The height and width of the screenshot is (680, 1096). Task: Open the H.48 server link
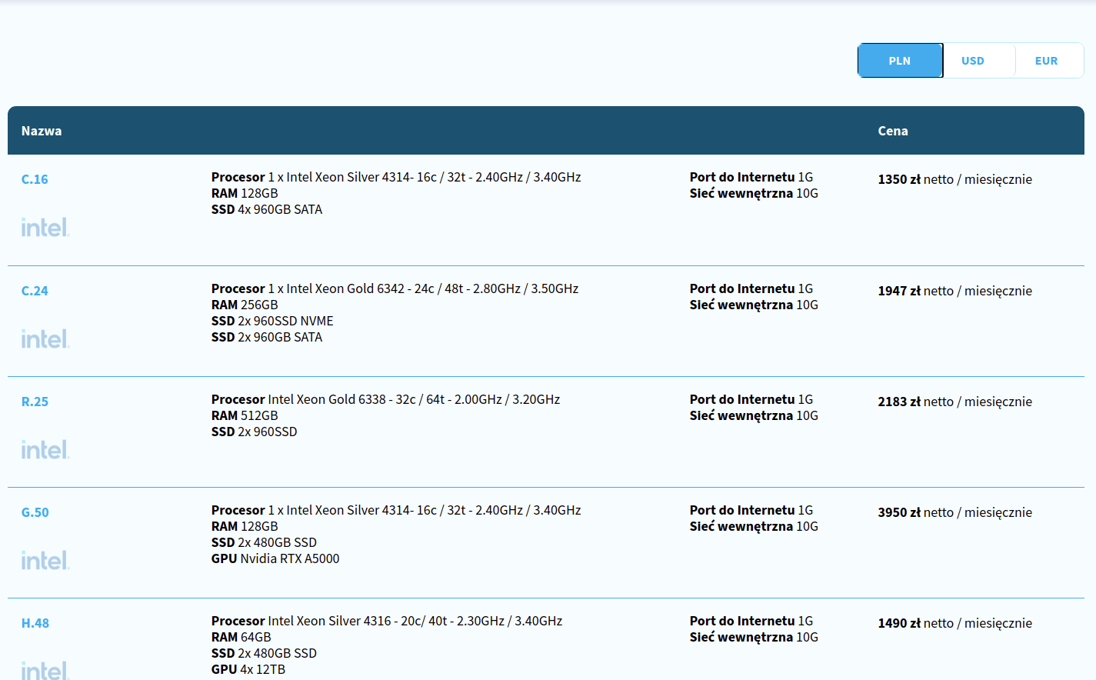pos(35,623)
